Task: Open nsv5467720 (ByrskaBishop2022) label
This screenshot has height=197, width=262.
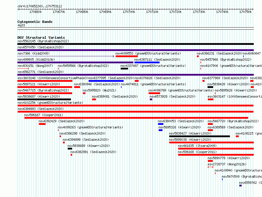Action: tap(233, 121)
